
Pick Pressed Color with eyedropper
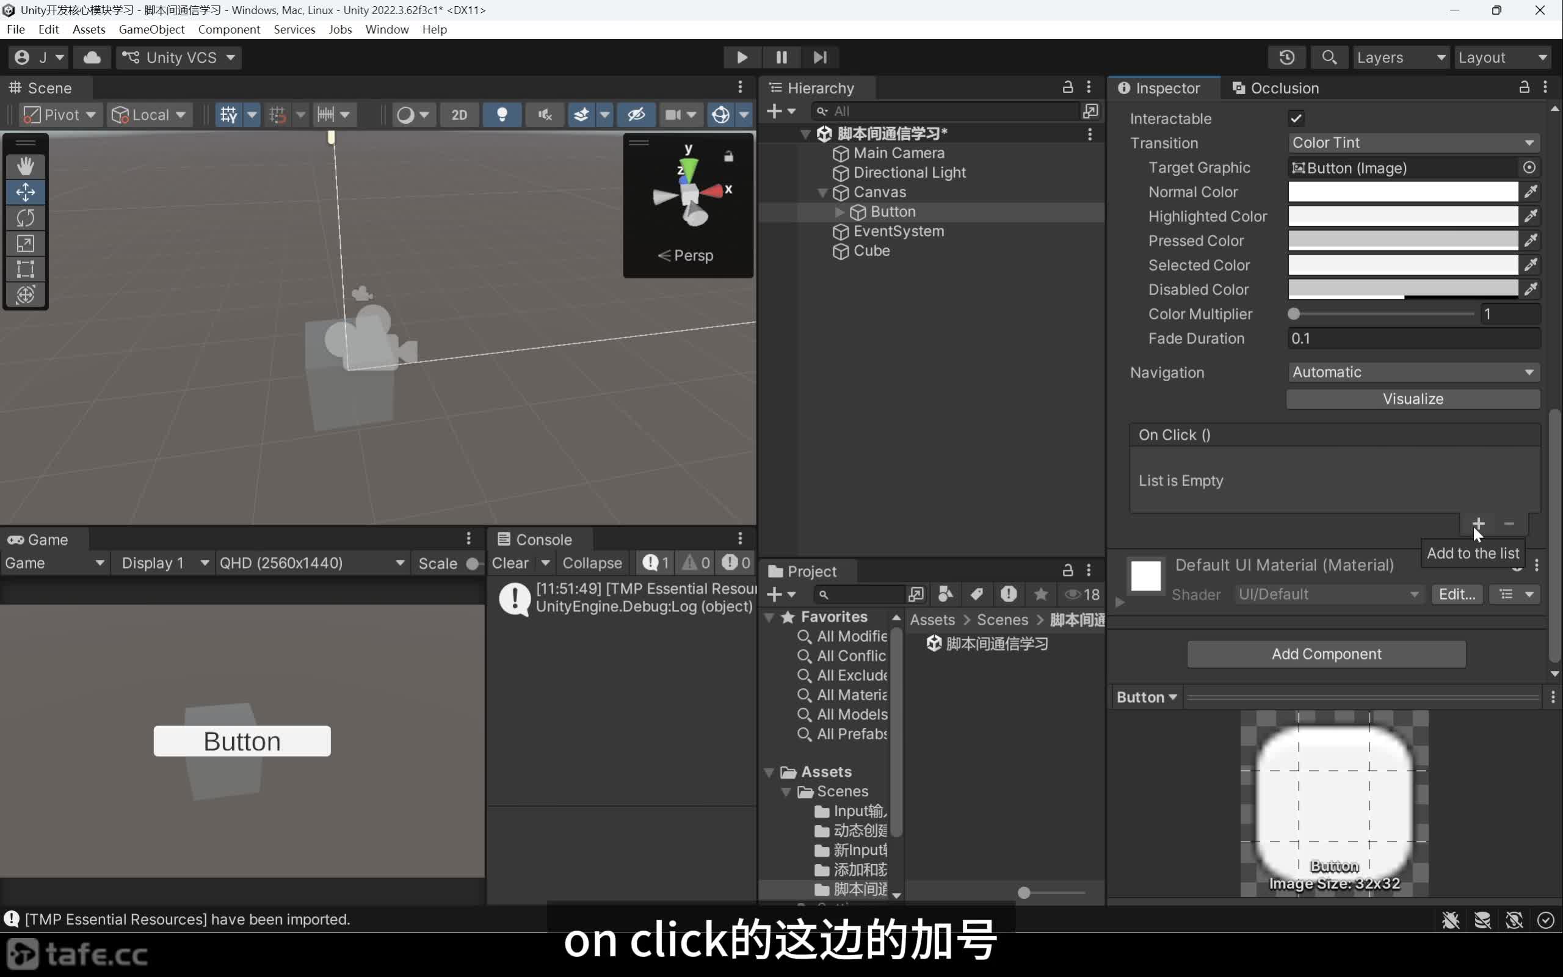[x=1530, y=241]
